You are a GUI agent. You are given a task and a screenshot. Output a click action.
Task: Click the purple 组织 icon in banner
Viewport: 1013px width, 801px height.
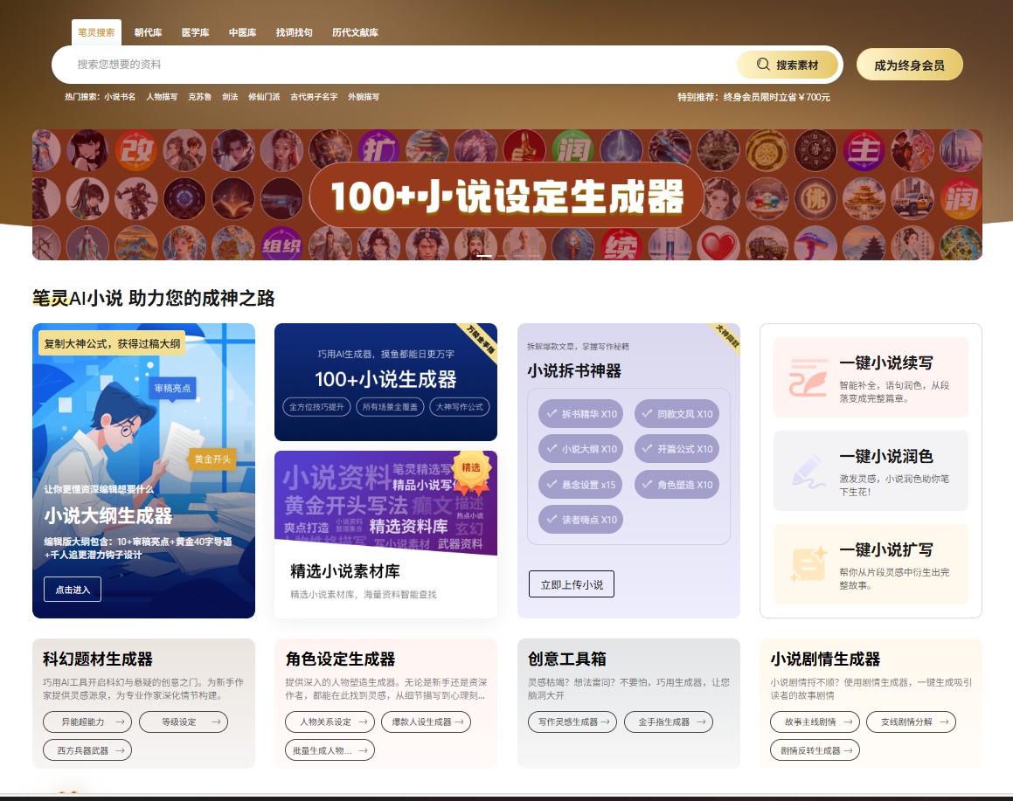(281, 246)
